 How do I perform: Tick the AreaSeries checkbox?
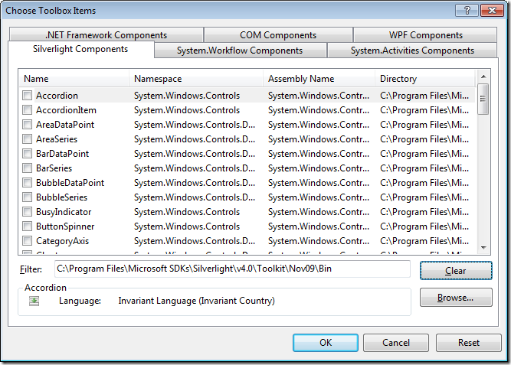(x=27, y=139)
